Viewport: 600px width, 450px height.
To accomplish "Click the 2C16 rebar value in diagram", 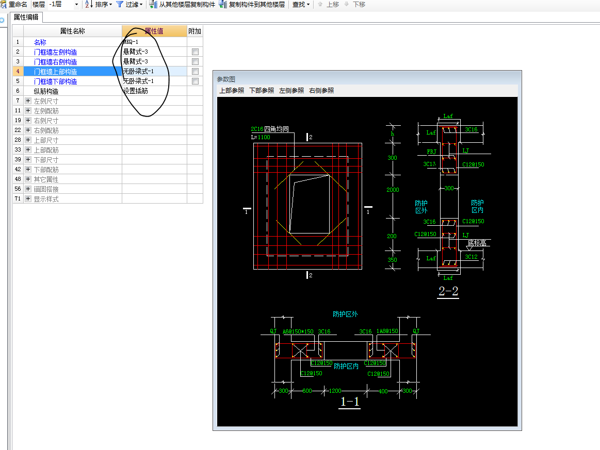I will (257, 129).
